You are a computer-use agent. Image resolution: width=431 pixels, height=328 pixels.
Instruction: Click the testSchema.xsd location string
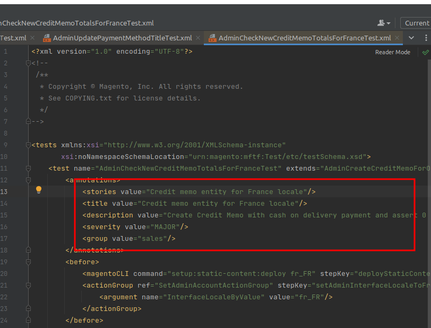click(x=278, y=157)
